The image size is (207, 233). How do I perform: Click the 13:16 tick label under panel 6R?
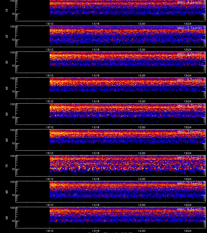[x=96, y=153]
